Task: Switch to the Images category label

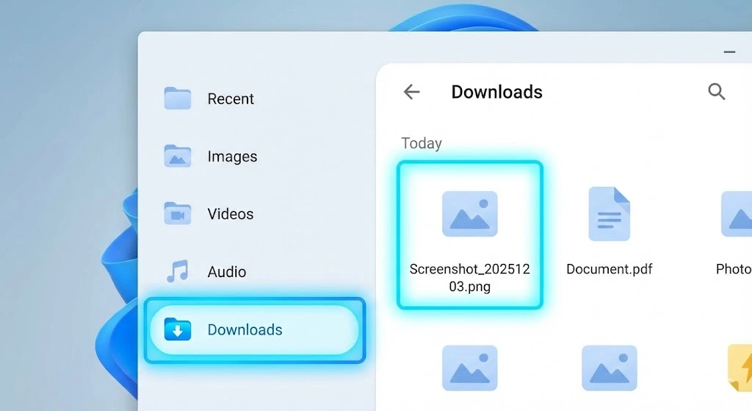Action: [232, 157]
